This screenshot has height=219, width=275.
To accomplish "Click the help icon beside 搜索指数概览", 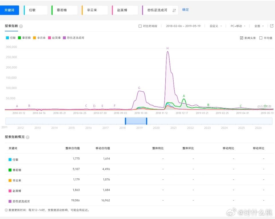I will click(27, 137).
